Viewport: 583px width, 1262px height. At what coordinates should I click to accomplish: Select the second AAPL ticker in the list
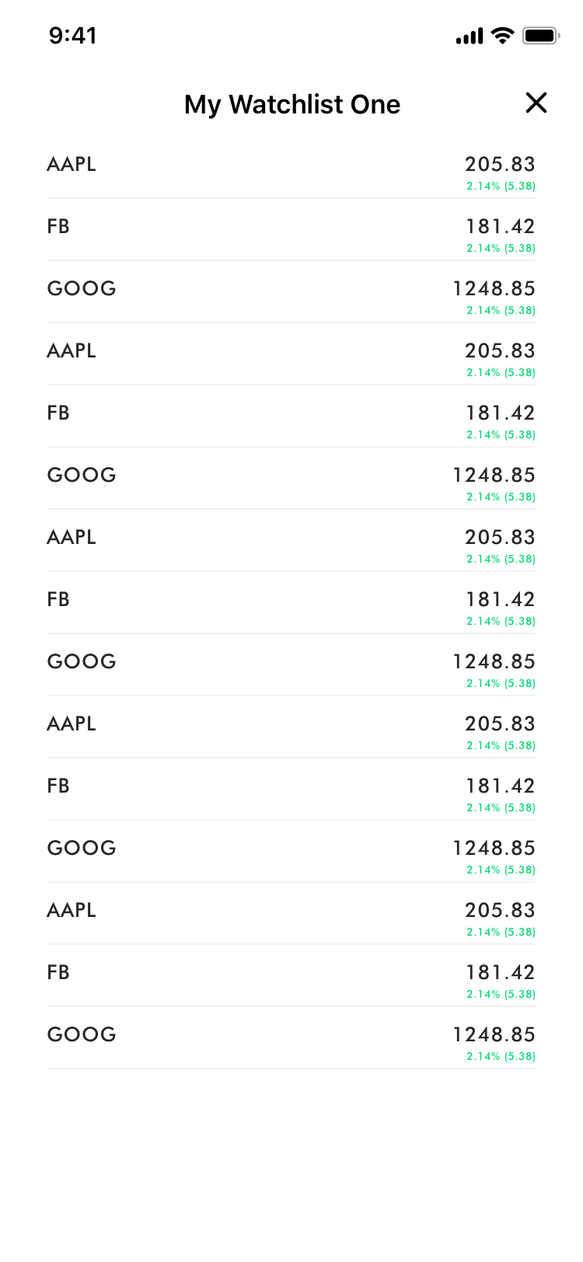(72, 351)
